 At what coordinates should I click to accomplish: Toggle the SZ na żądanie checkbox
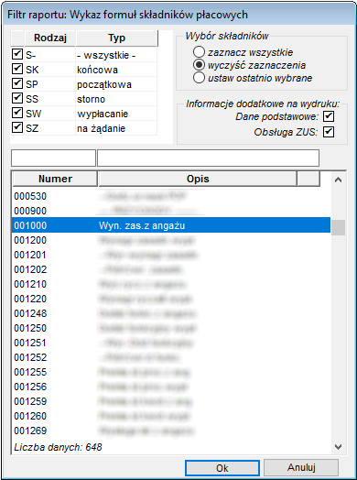click(17, 127)
